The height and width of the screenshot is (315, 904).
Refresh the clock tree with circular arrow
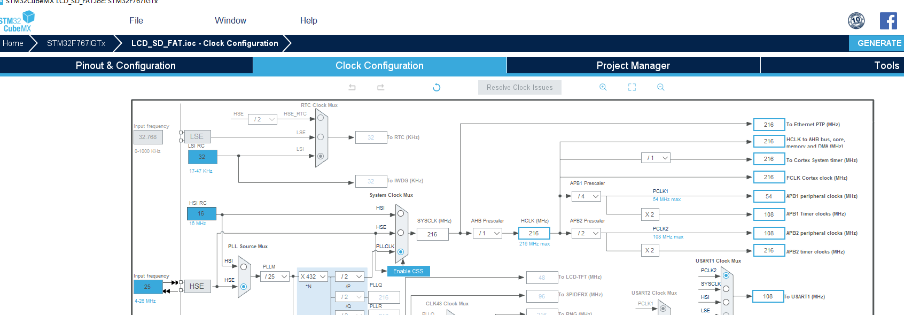[x=437, y=87]
